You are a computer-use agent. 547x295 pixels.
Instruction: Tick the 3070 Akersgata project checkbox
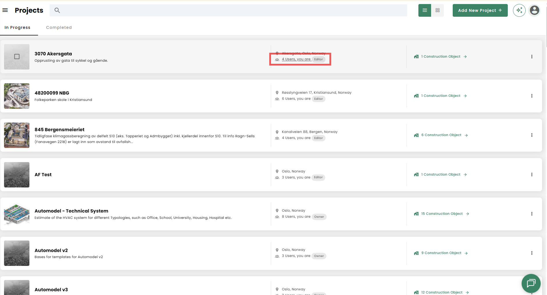click(x=17, y=57)
